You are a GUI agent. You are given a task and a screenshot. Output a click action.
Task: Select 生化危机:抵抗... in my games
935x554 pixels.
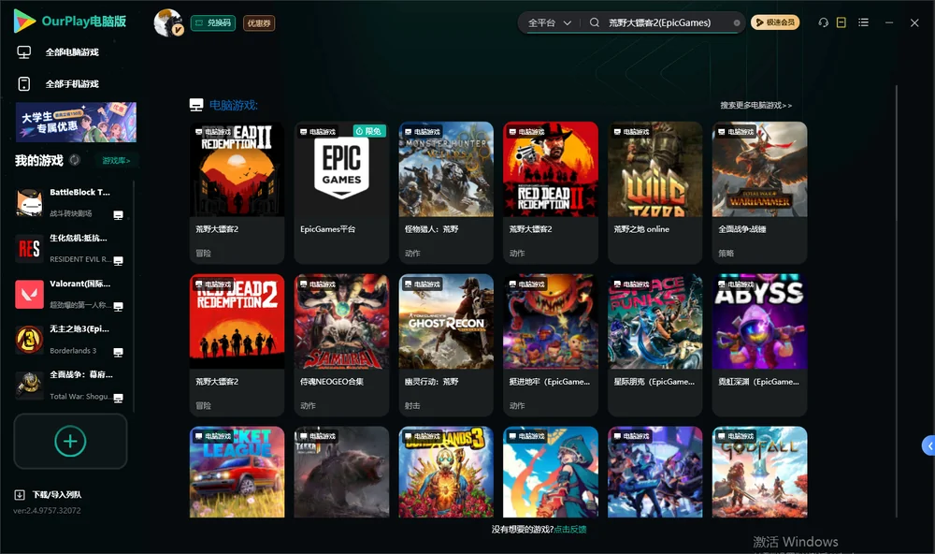click(x=70, y=249)
